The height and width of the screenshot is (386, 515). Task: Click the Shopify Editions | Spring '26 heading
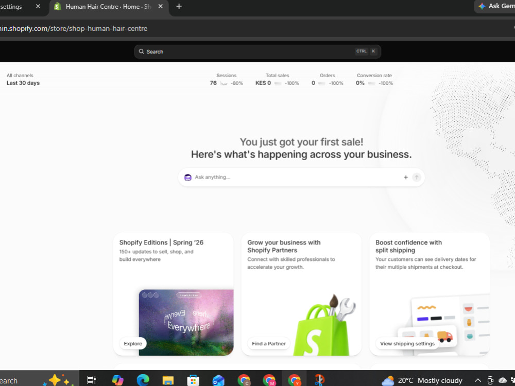(x=161, y=242)
